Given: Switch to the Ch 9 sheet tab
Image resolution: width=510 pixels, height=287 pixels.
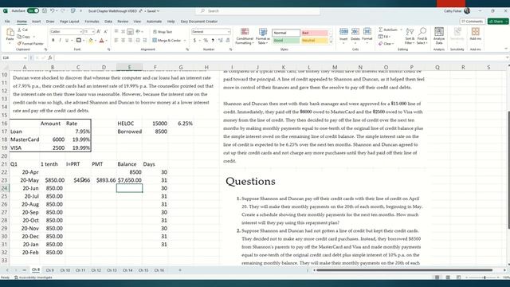Looking at the screenshot, I should click(49, 270).
